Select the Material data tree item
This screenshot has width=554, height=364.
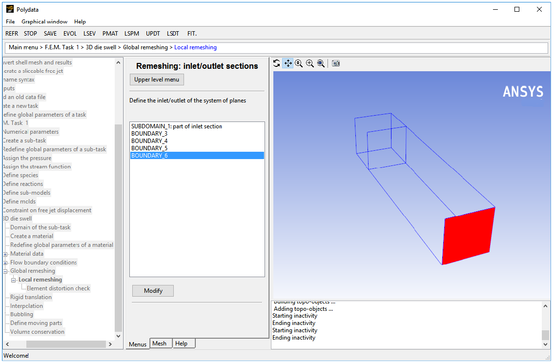click(27, 254)
